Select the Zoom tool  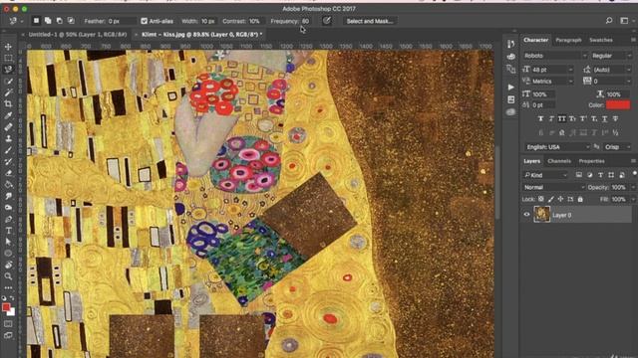8,276
